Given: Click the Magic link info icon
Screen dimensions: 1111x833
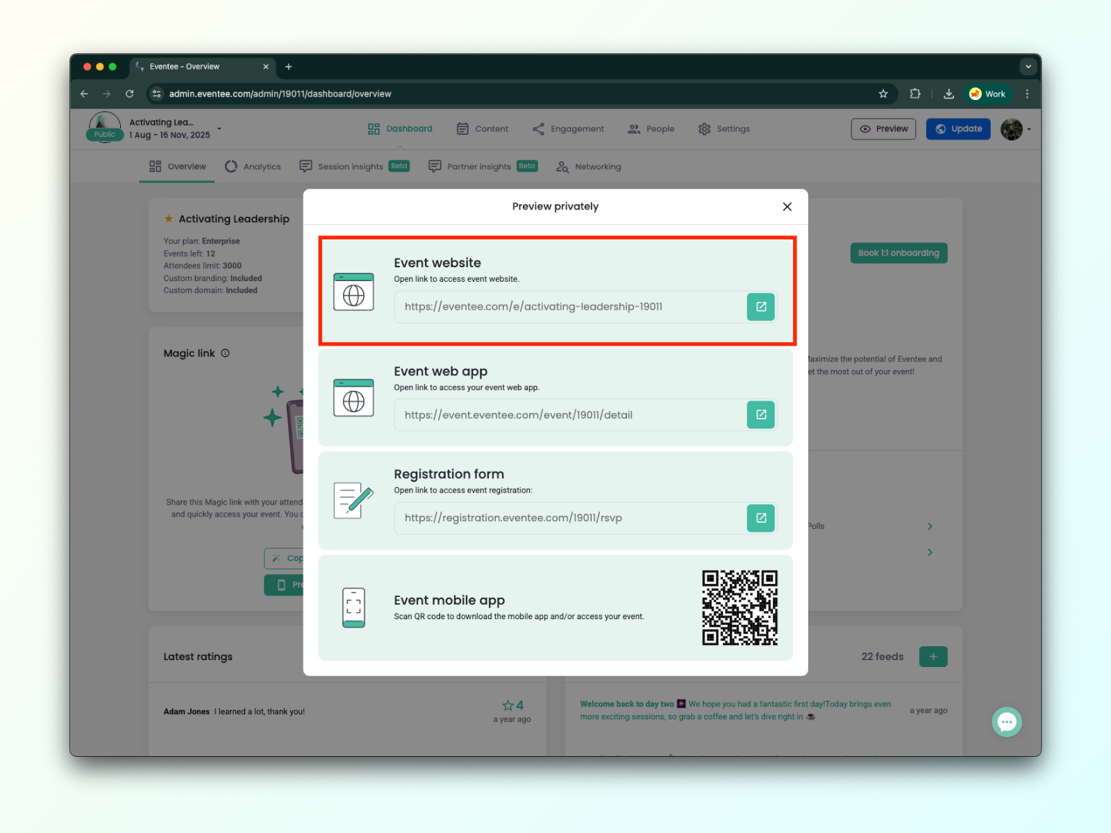Looking at the screenshot, I should tap(225, 353).
